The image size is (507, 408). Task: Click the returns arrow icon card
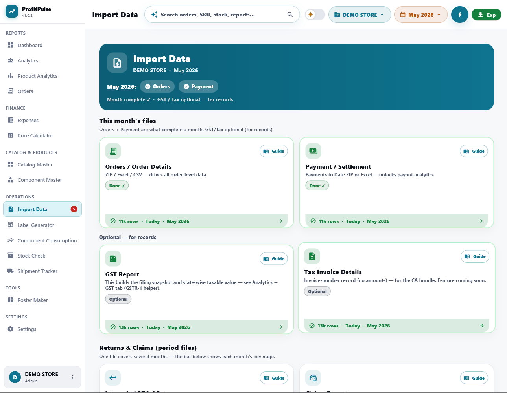113,378
